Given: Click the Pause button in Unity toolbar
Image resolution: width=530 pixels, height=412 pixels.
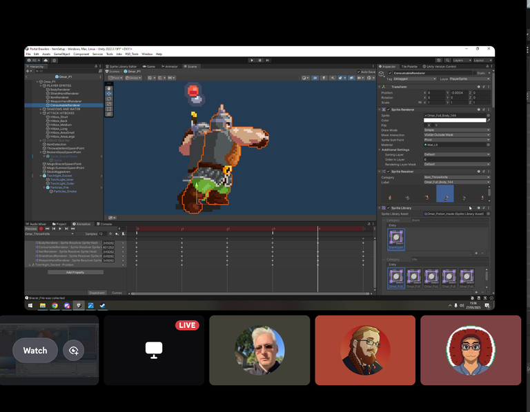Looking at the screenshot, I should pyautogui.click(x=259, y=60).
